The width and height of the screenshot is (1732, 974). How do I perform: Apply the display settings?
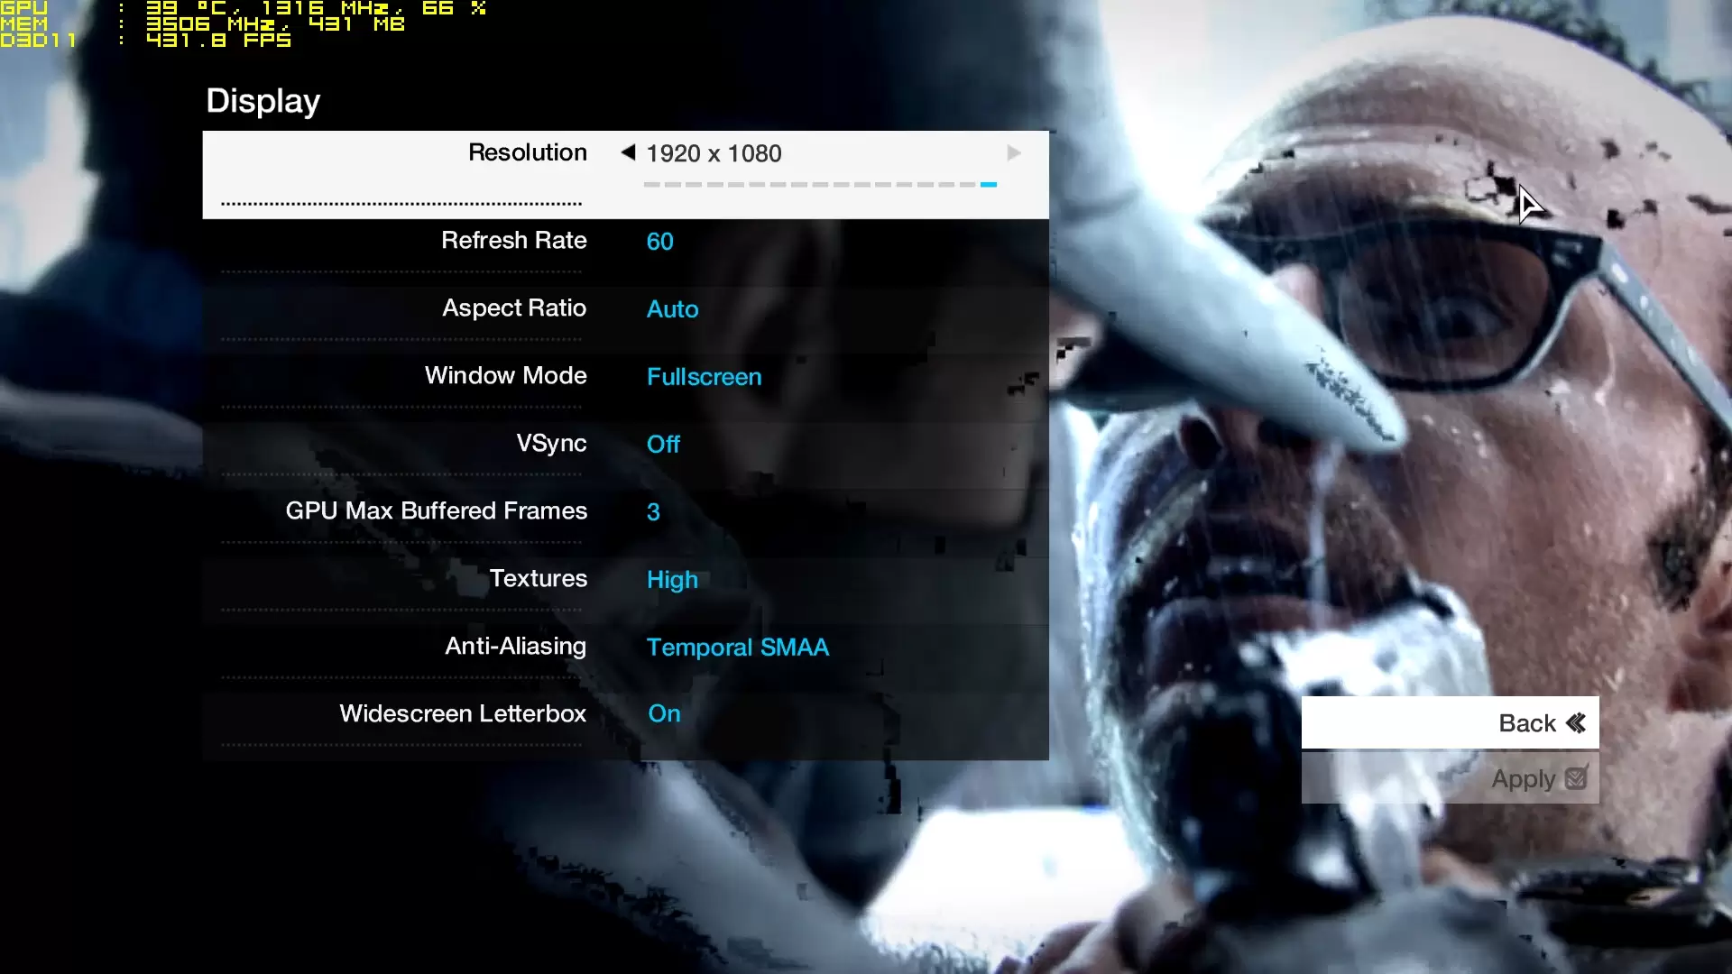pyautogui.click(x=1450, y=777)
